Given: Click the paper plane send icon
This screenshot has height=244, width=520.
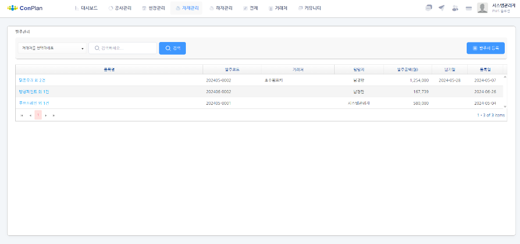Looking at the screenshot, I should coord(441,8).
